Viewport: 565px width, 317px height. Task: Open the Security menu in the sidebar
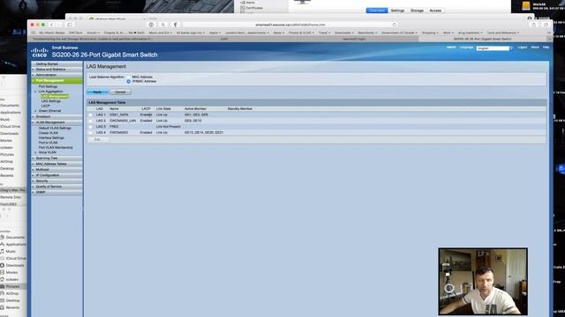click(x=56, y=181)
